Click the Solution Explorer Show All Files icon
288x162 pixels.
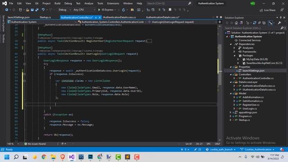264,23
